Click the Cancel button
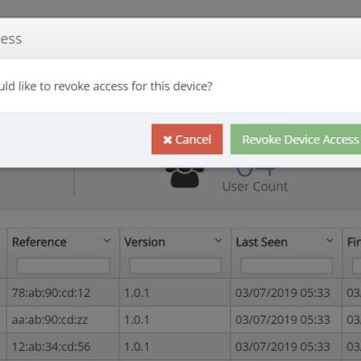 [187, 139]
